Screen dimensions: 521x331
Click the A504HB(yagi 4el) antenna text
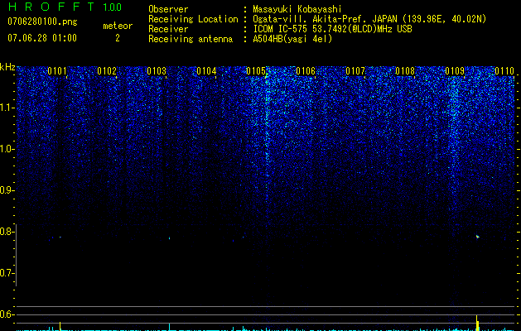pyautogui.click(x=292, y=39)
